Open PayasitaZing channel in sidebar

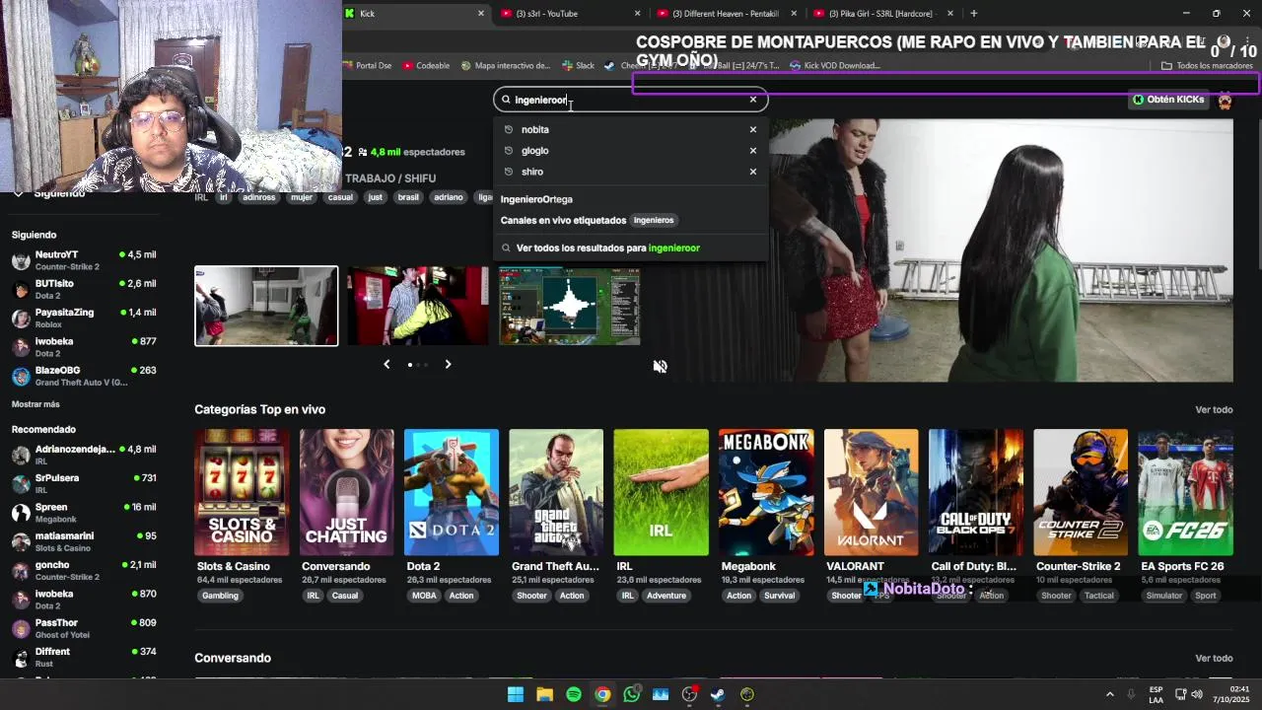84,318
